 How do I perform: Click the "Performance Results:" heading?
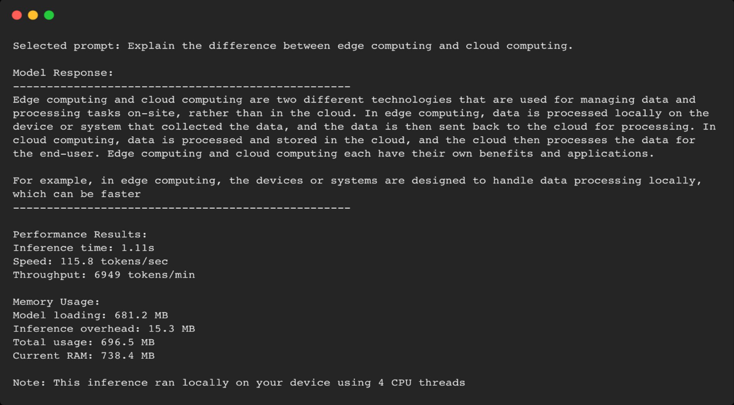coord(80,235)
